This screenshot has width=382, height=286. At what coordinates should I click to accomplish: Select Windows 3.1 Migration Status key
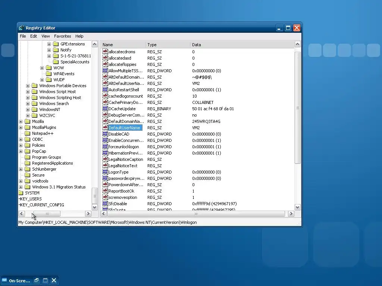[x=59, y=187]
